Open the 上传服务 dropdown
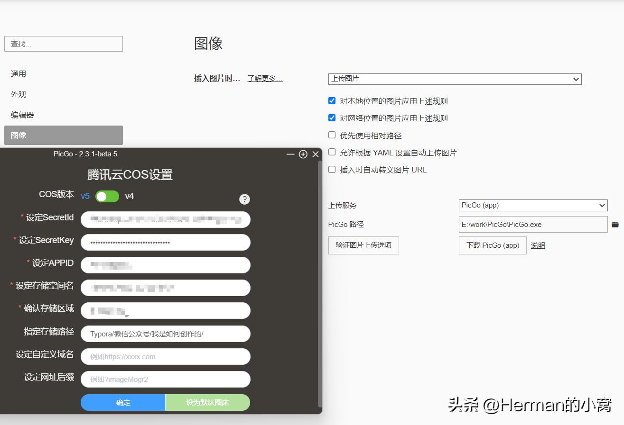Image resolution: width=624 pixels, height=425 pixels. pos(532,205)
